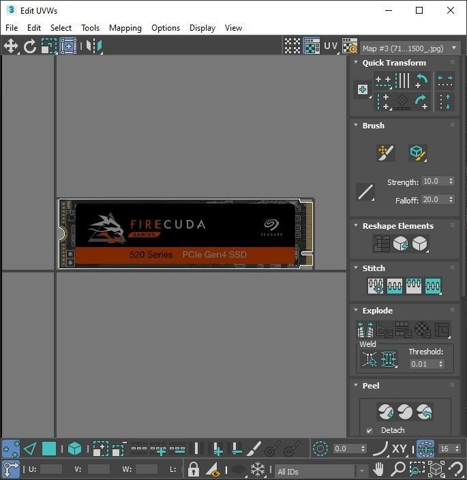Click Linear Align icon in Quick Transform
This screenshot has width=467, height=480.
point(402,81)
